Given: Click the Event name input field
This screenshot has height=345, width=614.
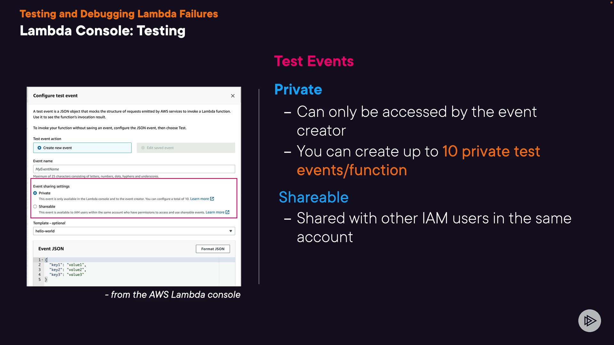Looking at the screenshot, I should click(x=134, y=169).
